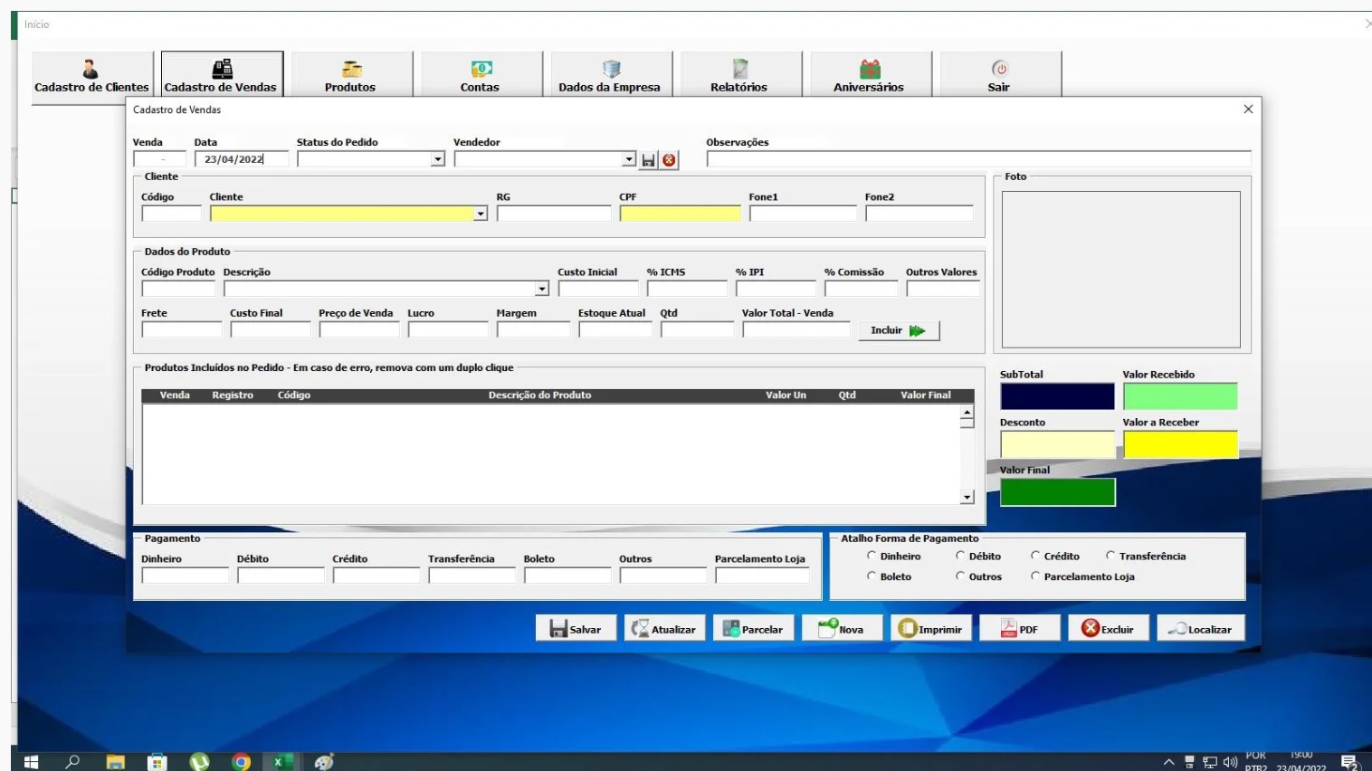Open the Windows Start menu

coord(31,762)
